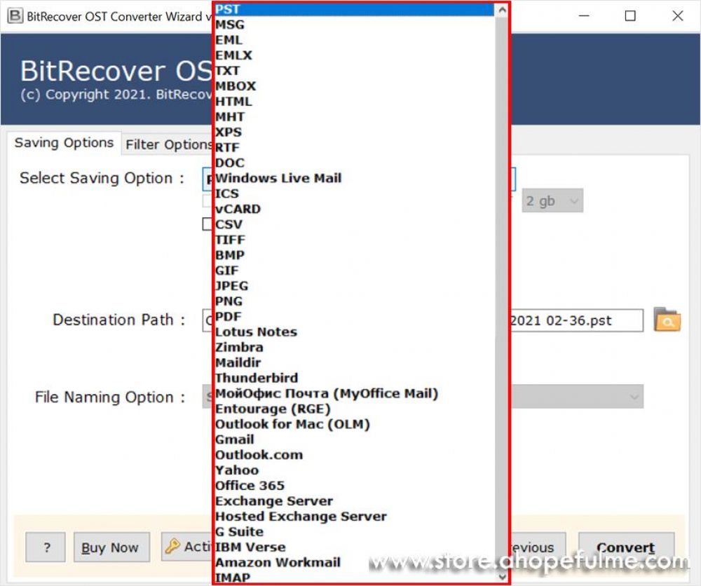The width and height of the screenshot is (701, 586).
Task: Select RTF saving option
Action: (x=355, y=147)
